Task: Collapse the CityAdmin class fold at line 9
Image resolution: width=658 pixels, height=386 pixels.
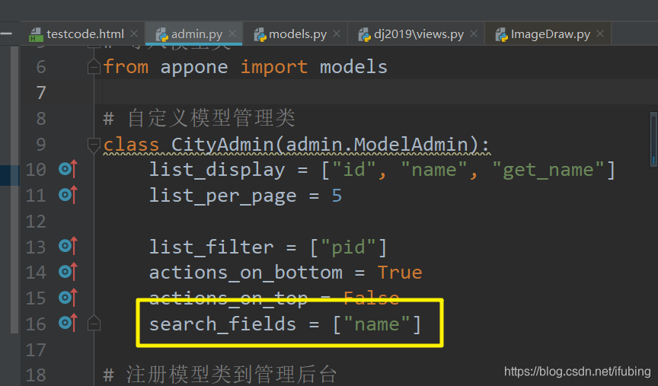Action: [94, 145]
